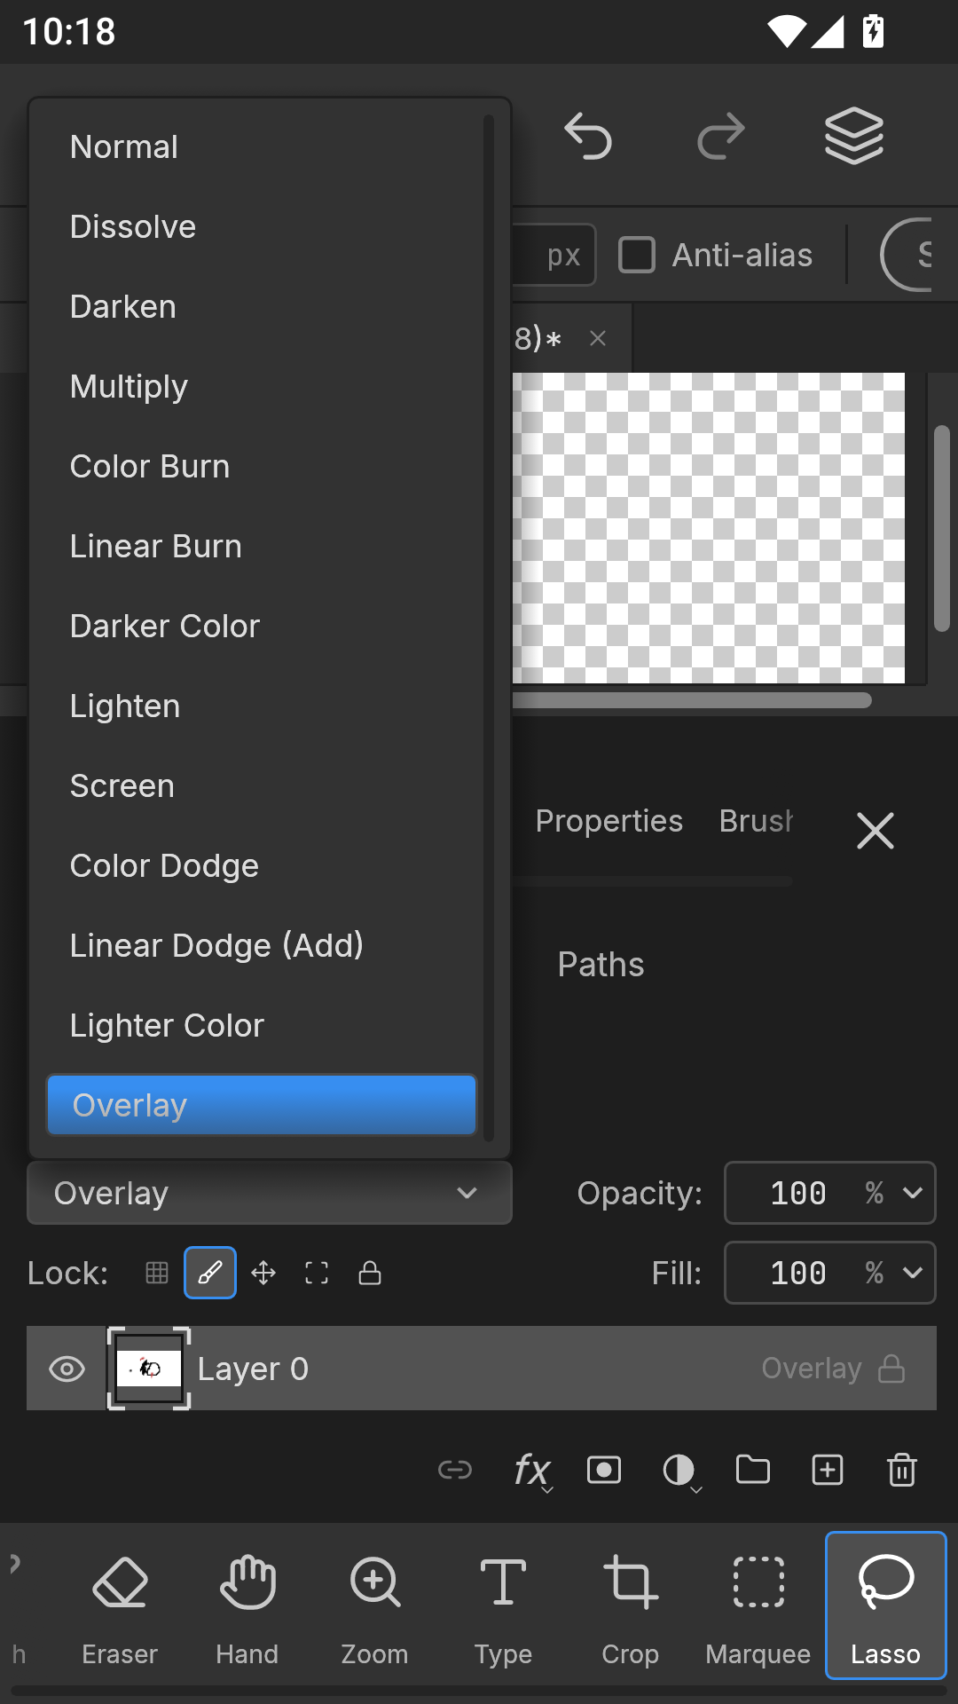
Task: Open the Fill percentage dropdown arrow
Action: point(913,1273)
